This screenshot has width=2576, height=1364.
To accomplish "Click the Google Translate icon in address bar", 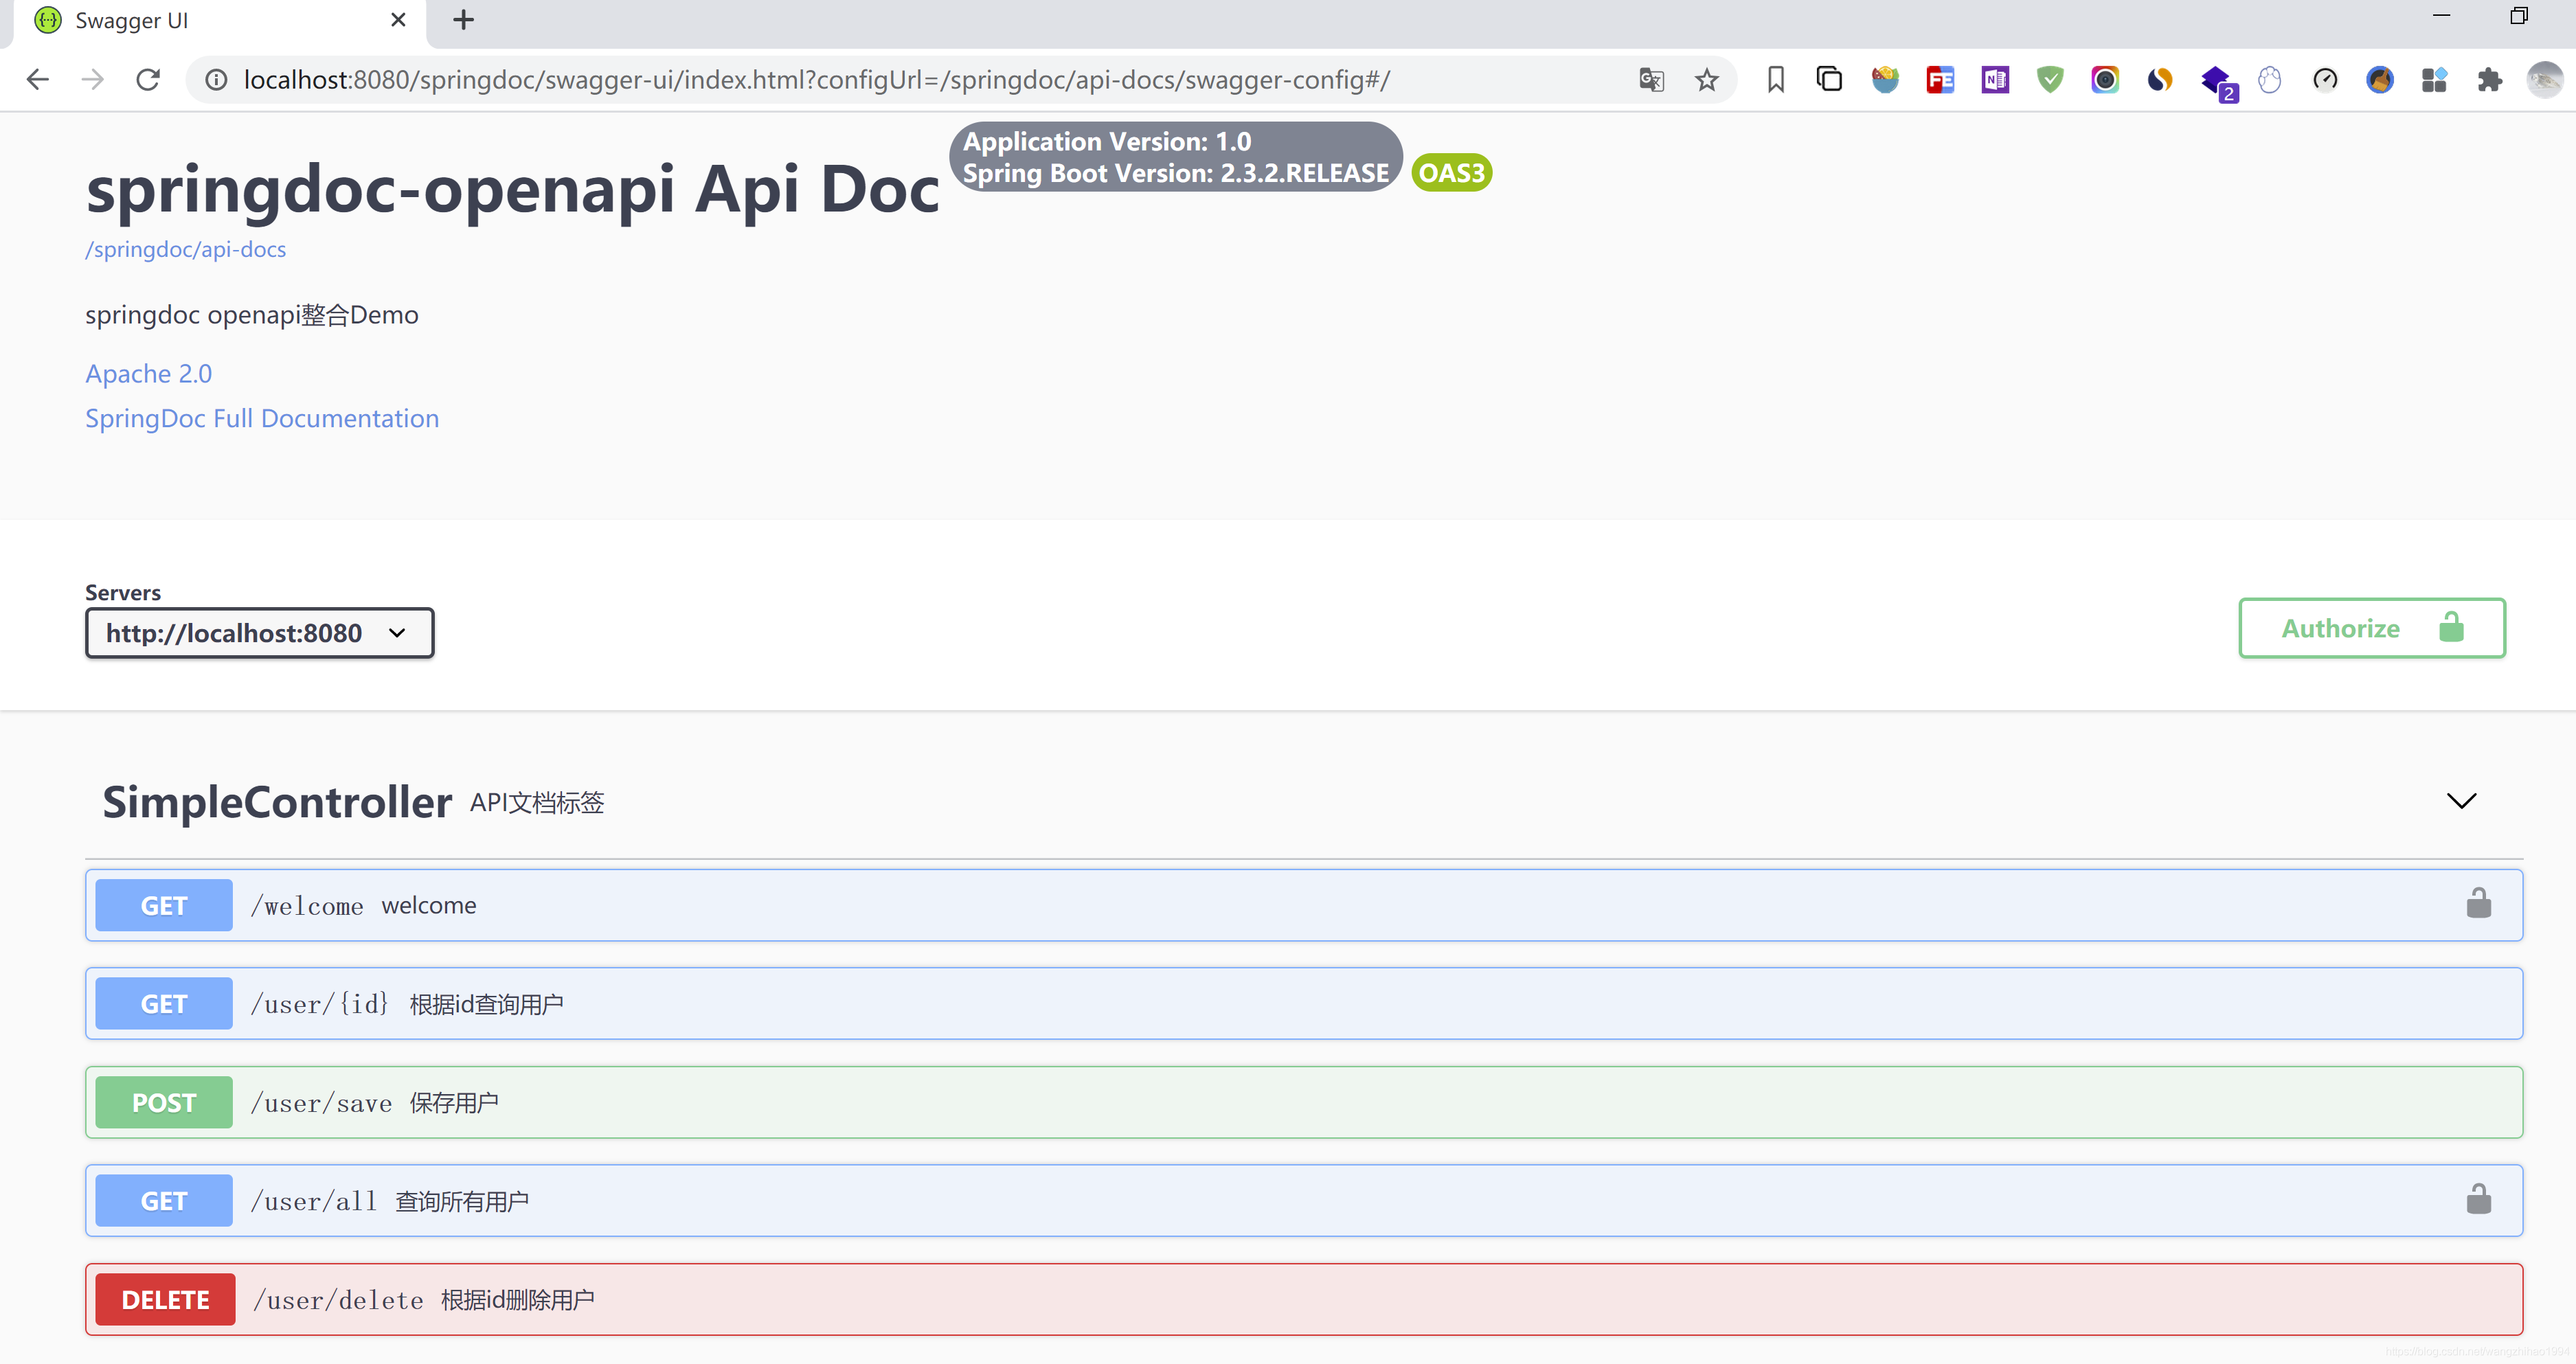I will (1651, 79).
